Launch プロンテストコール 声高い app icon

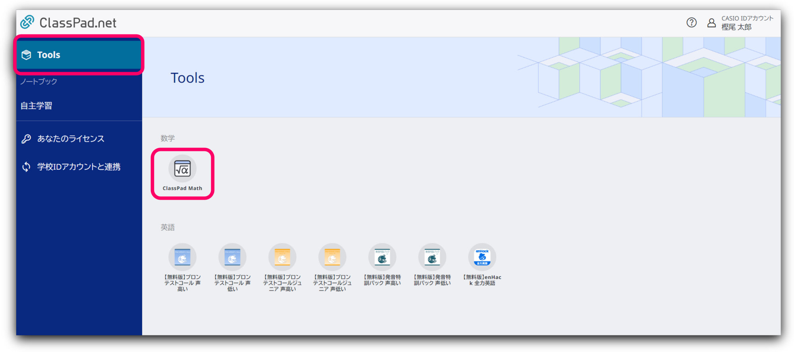[x=182, y=257]
